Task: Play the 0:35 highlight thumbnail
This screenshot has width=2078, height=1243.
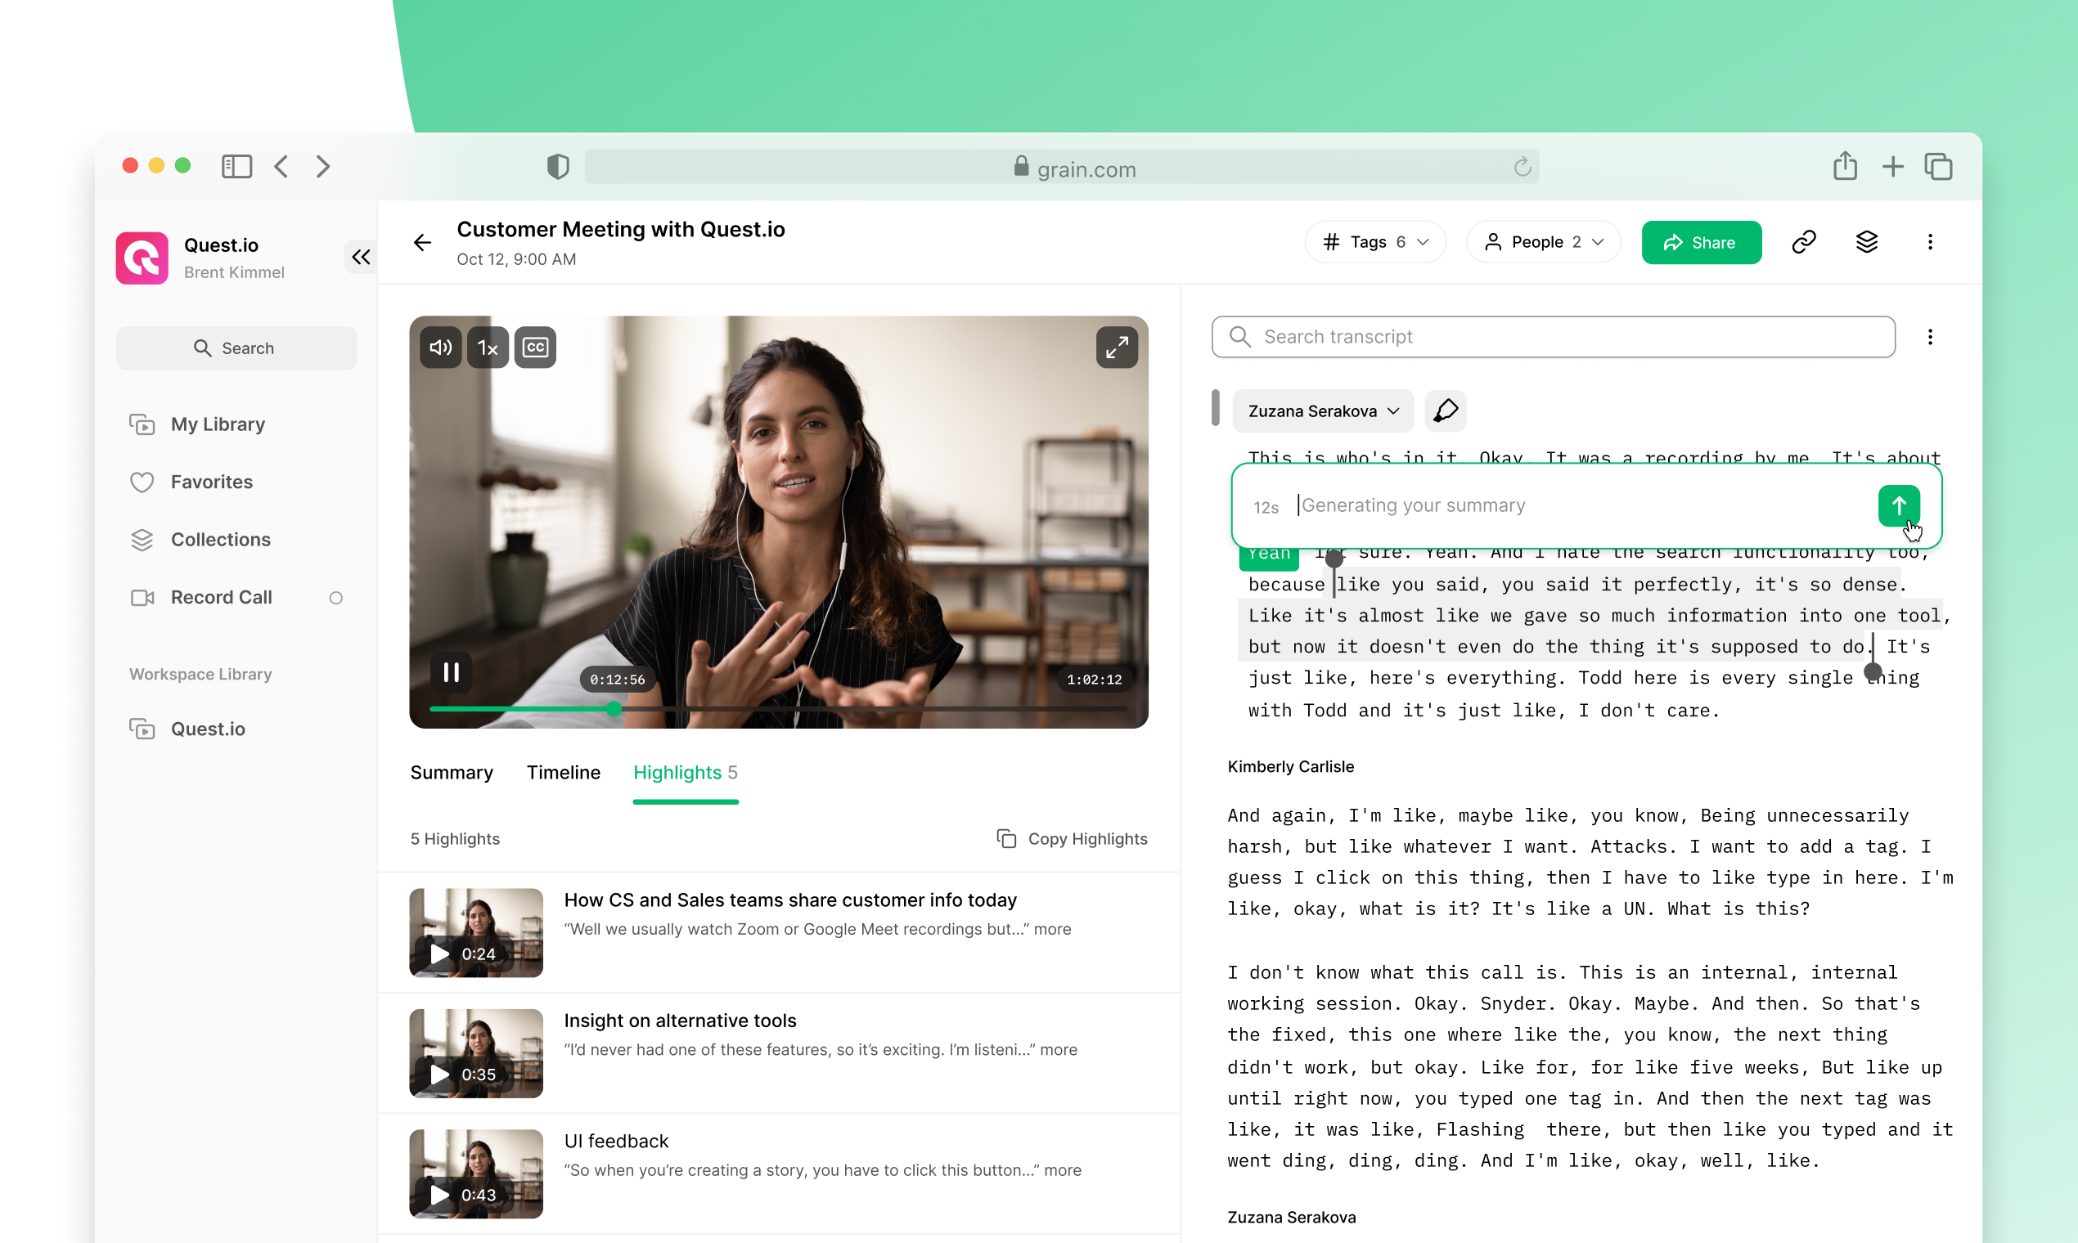Action: click(476, 1052)
